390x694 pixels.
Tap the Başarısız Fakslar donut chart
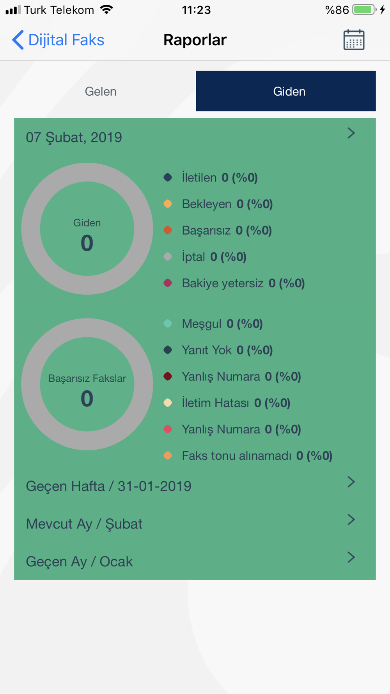(87, 384)
